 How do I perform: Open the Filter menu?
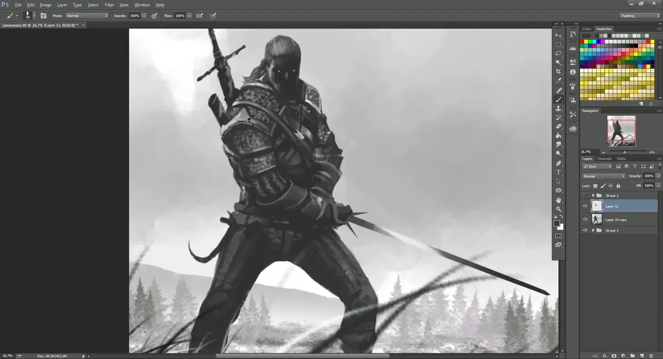click(109, 5)
